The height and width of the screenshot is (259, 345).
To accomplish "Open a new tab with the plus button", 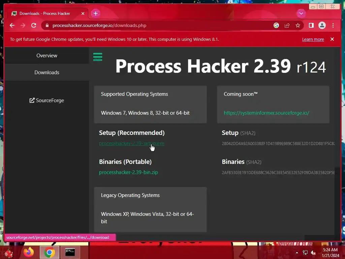I will 95,13.
